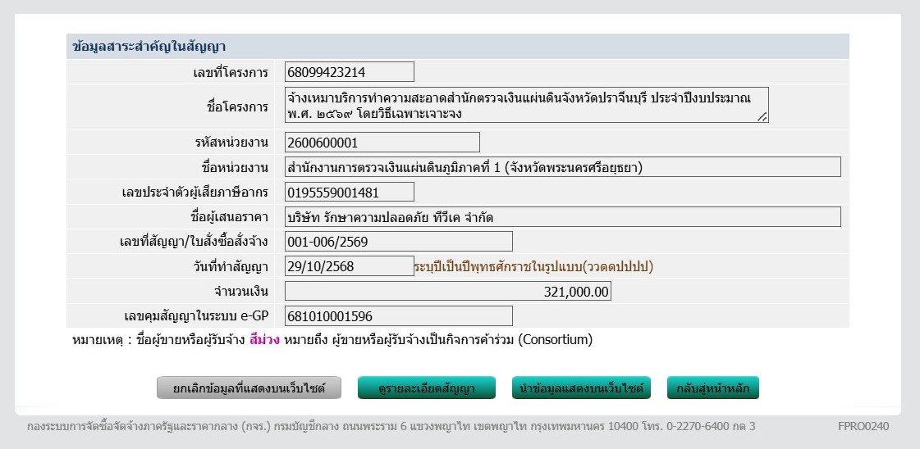
Task: Focus the taxpayer ID field 0195559001481
Action: (x=350, y=192)
